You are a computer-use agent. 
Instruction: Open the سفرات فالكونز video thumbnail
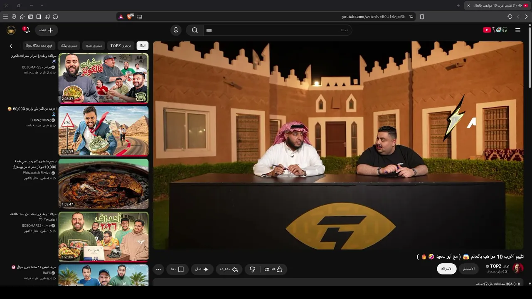click(x=103, y=78)
